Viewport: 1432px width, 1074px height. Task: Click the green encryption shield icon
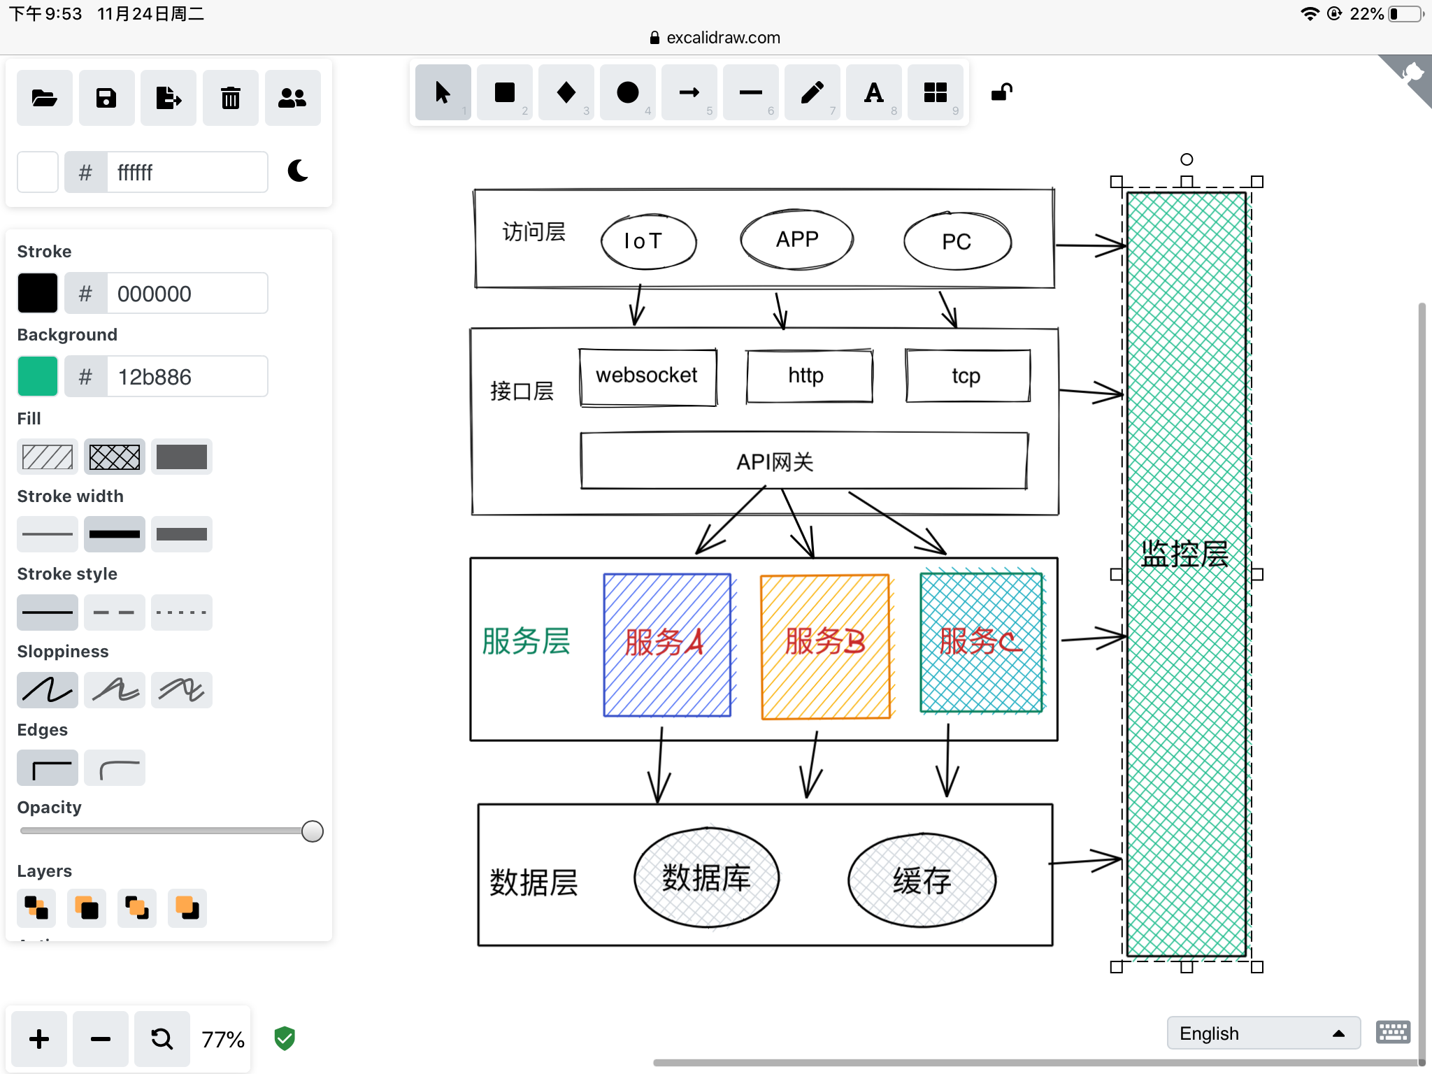(285, 1039)
